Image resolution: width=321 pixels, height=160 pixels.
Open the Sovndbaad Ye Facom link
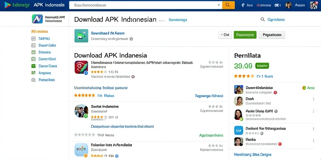pyautogui.click(x=108, y=33)
